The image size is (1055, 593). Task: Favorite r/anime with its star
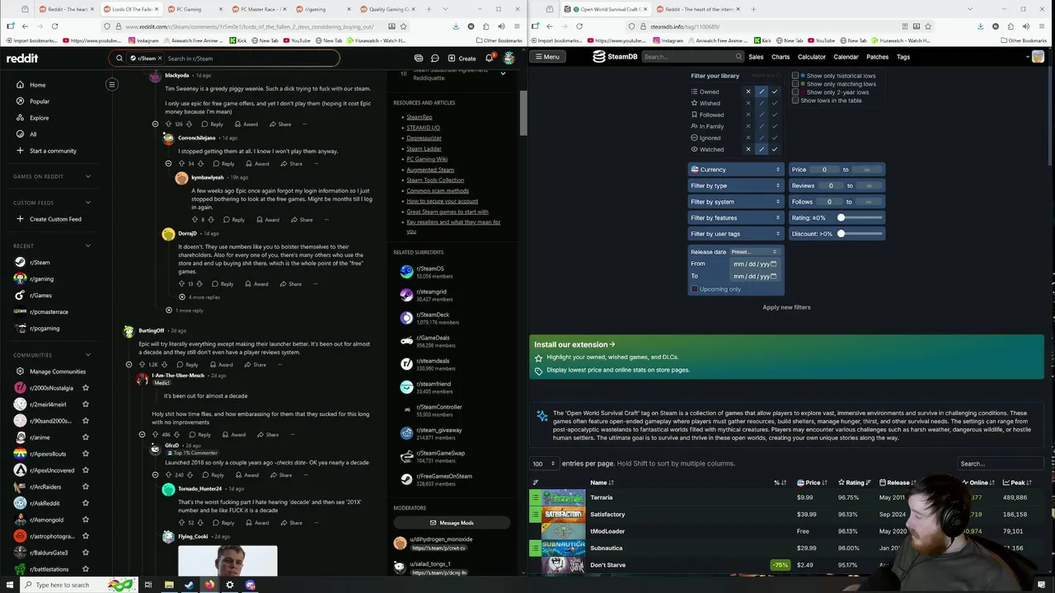[86, 437]
